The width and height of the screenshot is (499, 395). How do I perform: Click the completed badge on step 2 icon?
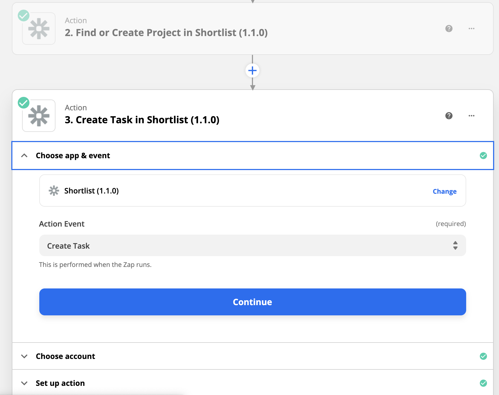[x=24, y=16]
